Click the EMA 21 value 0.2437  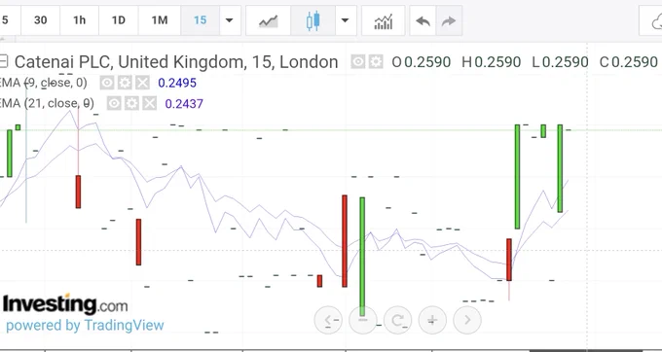(184, 103)
